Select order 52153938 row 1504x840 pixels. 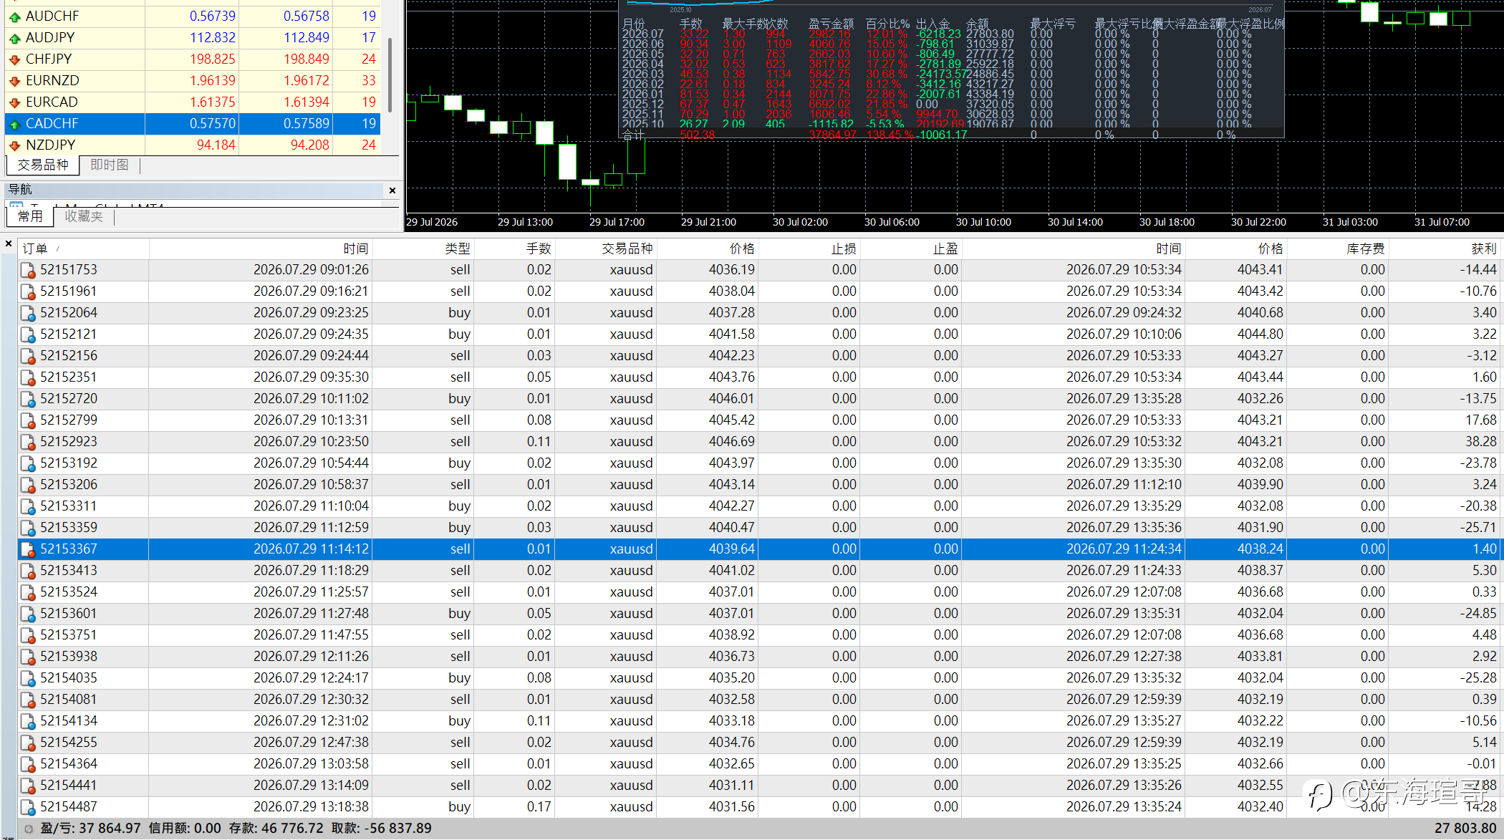point(759,657)
